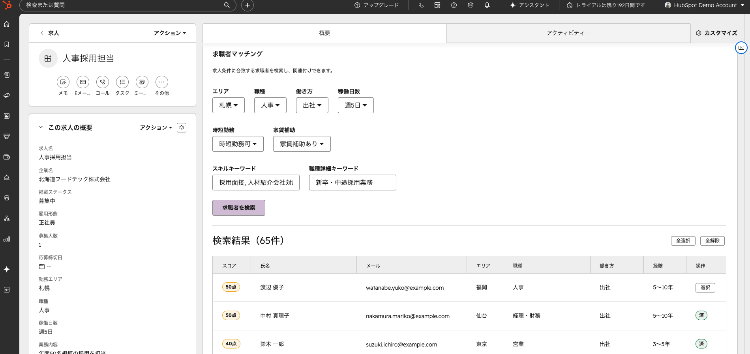This screenshot has width=750, height=354.
Task: Open the エリア dropdown showing 札幌
Action: [229, 105]
